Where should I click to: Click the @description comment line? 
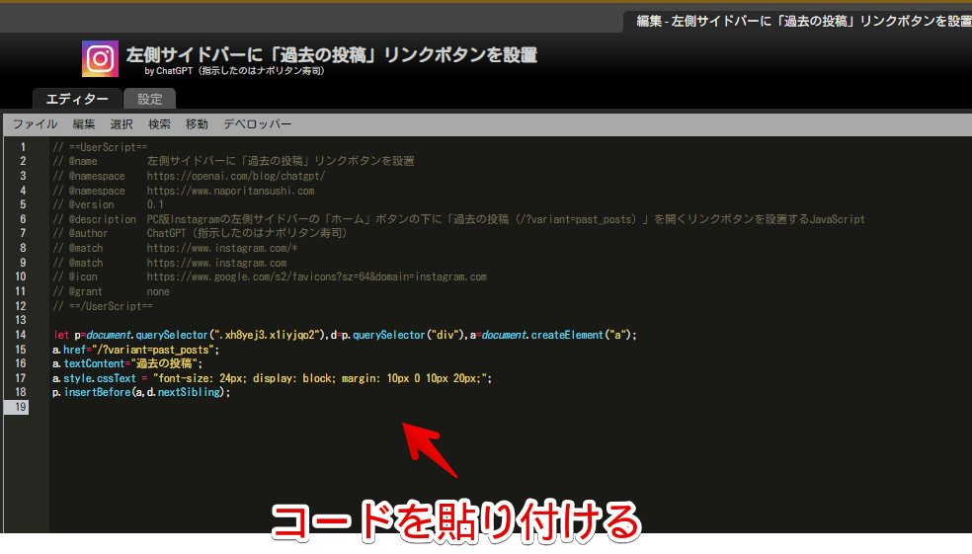(458, 219)
